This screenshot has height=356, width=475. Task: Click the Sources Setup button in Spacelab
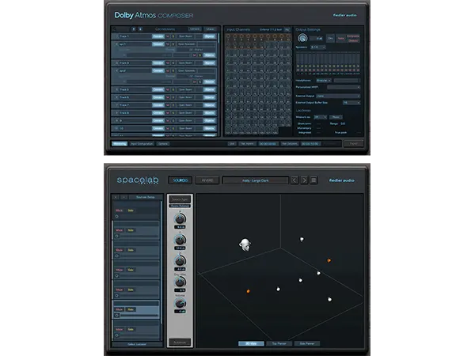point(146,197)
